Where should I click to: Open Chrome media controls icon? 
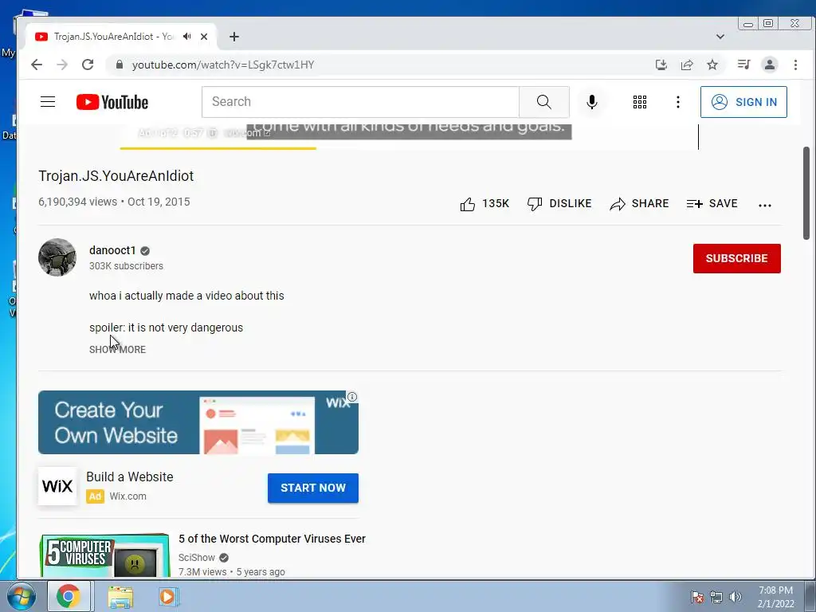[x=743, y=65]
